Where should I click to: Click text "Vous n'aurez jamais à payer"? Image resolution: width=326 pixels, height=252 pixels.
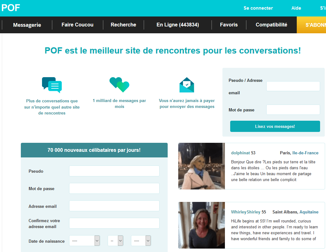(x=187, y=100)
